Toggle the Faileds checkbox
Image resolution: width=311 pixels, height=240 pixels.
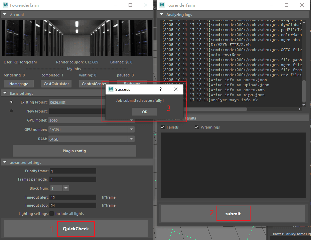163,127
